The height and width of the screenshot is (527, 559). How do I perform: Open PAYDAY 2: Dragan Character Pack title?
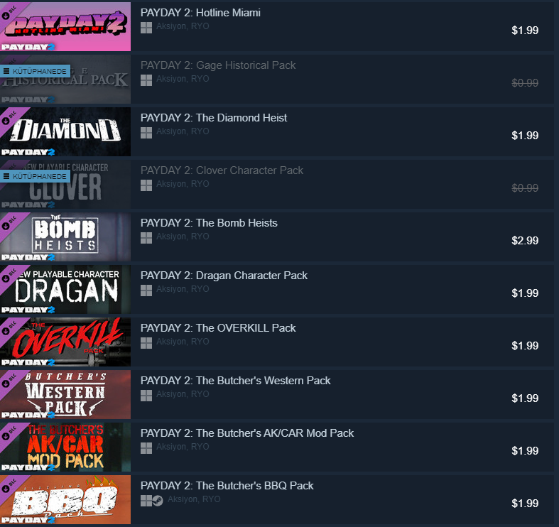[224, 276]
